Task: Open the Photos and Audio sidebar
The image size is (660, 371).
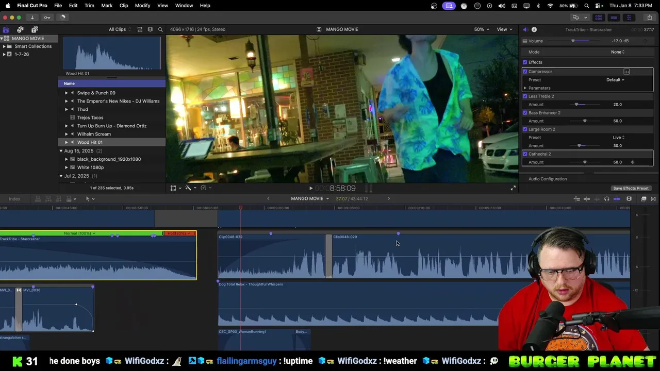Action: coord(20,29)
